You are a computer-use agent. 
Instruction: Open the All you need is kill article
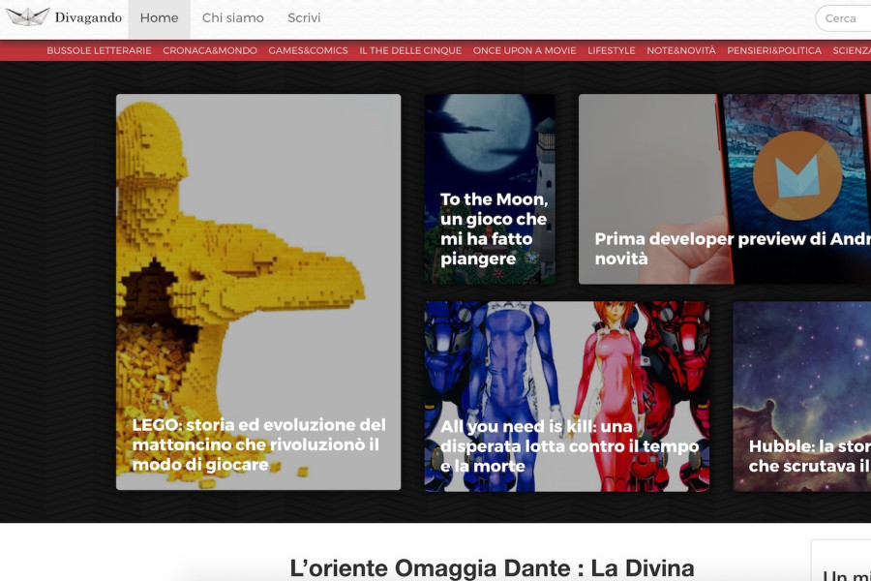(x=567, y=396)
